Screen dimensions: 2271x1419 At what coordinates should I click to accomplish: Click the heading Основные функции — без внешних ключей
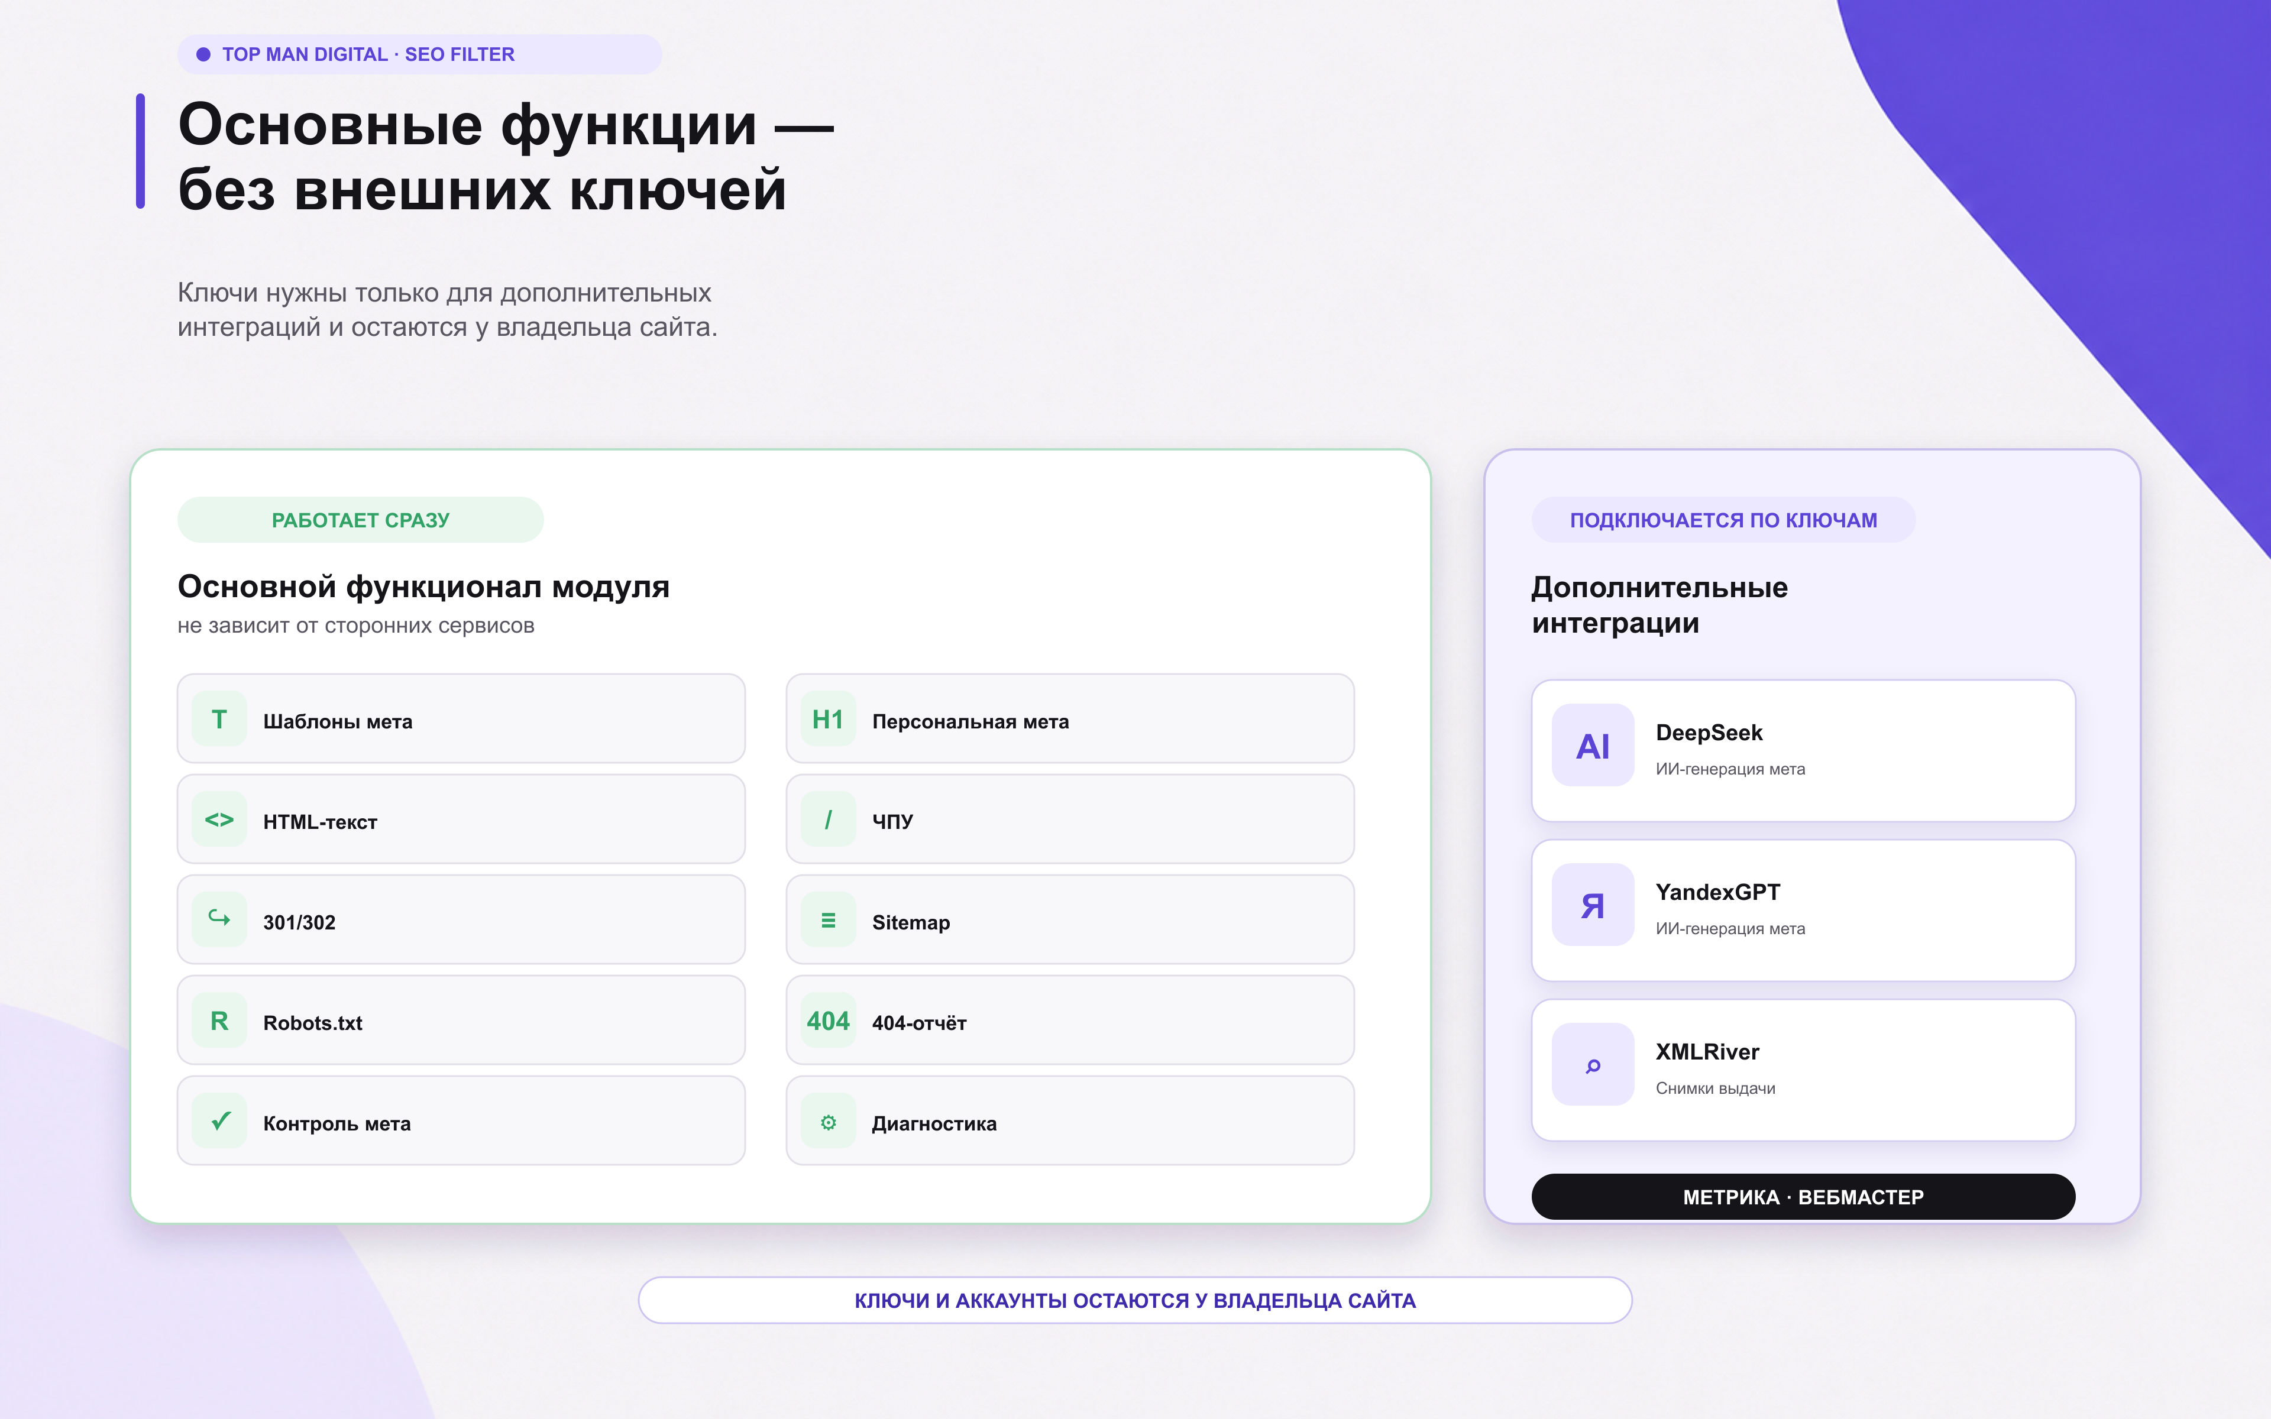point(506,157)
